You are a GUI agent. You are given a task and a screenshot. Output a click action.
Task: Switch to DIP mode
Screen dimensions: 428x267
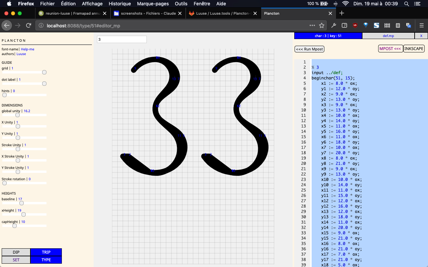(x=16, y=252)
